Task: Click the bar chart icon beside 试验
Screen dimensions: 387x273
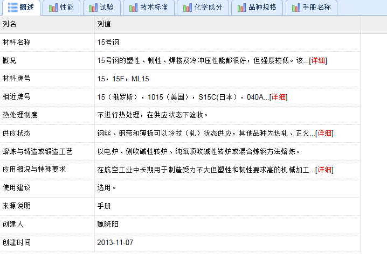Action: 93,8
